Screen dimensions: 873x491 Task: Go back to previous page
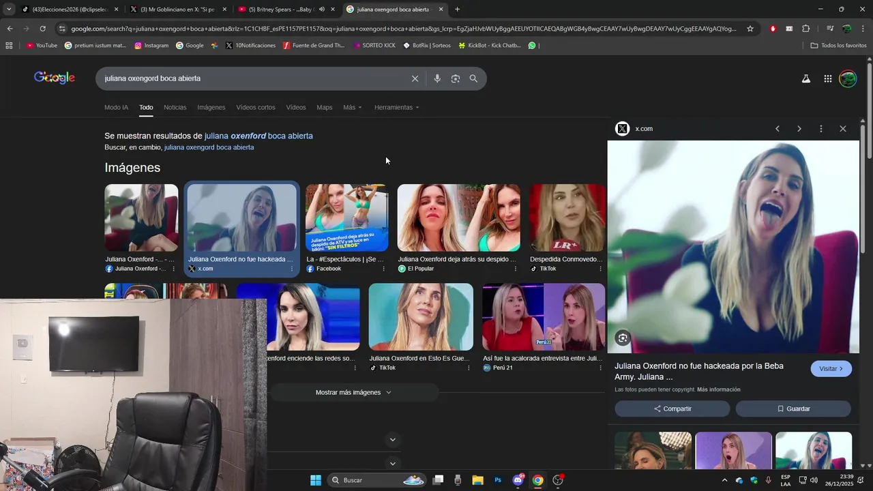click(10, 29)
